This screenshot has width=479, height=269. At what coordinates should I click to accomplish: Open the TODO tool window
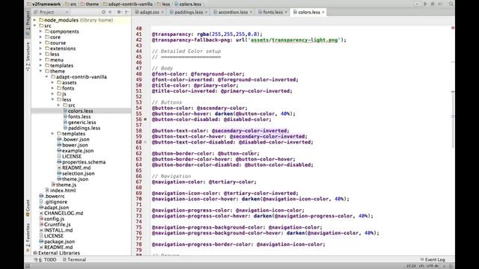45,260
